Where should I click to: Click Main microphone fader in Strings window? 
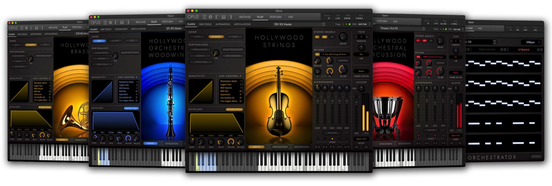pyautogui.click(x=332, y=101)
